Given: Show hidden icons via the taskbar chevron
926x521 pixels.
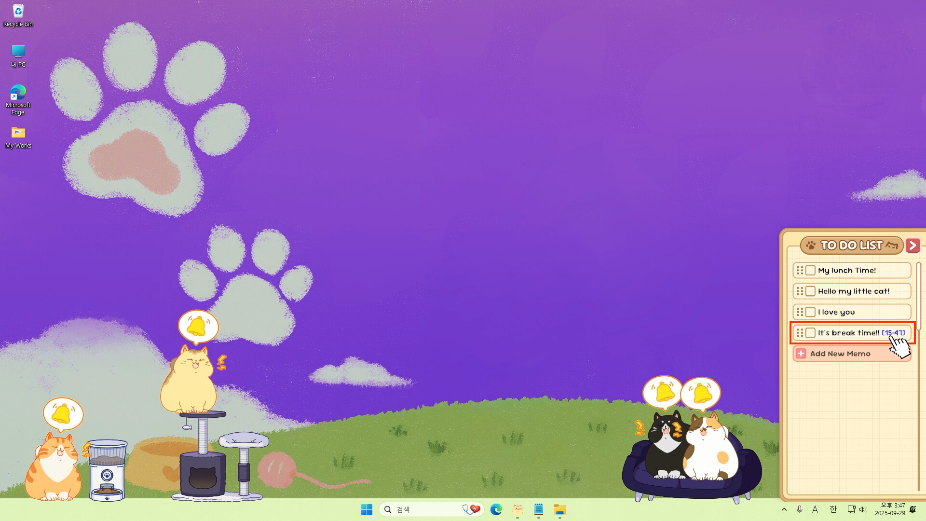Looking at the screenshot, I should (x=784, y=509).
